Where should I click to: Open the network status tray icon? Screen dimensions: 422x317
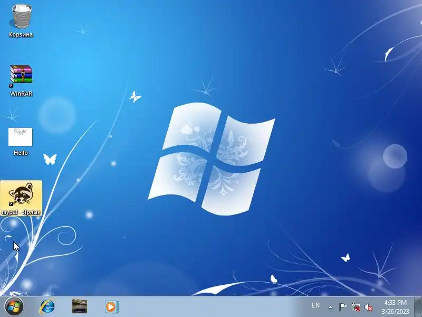pyautogui.click(x=356, y=307)
